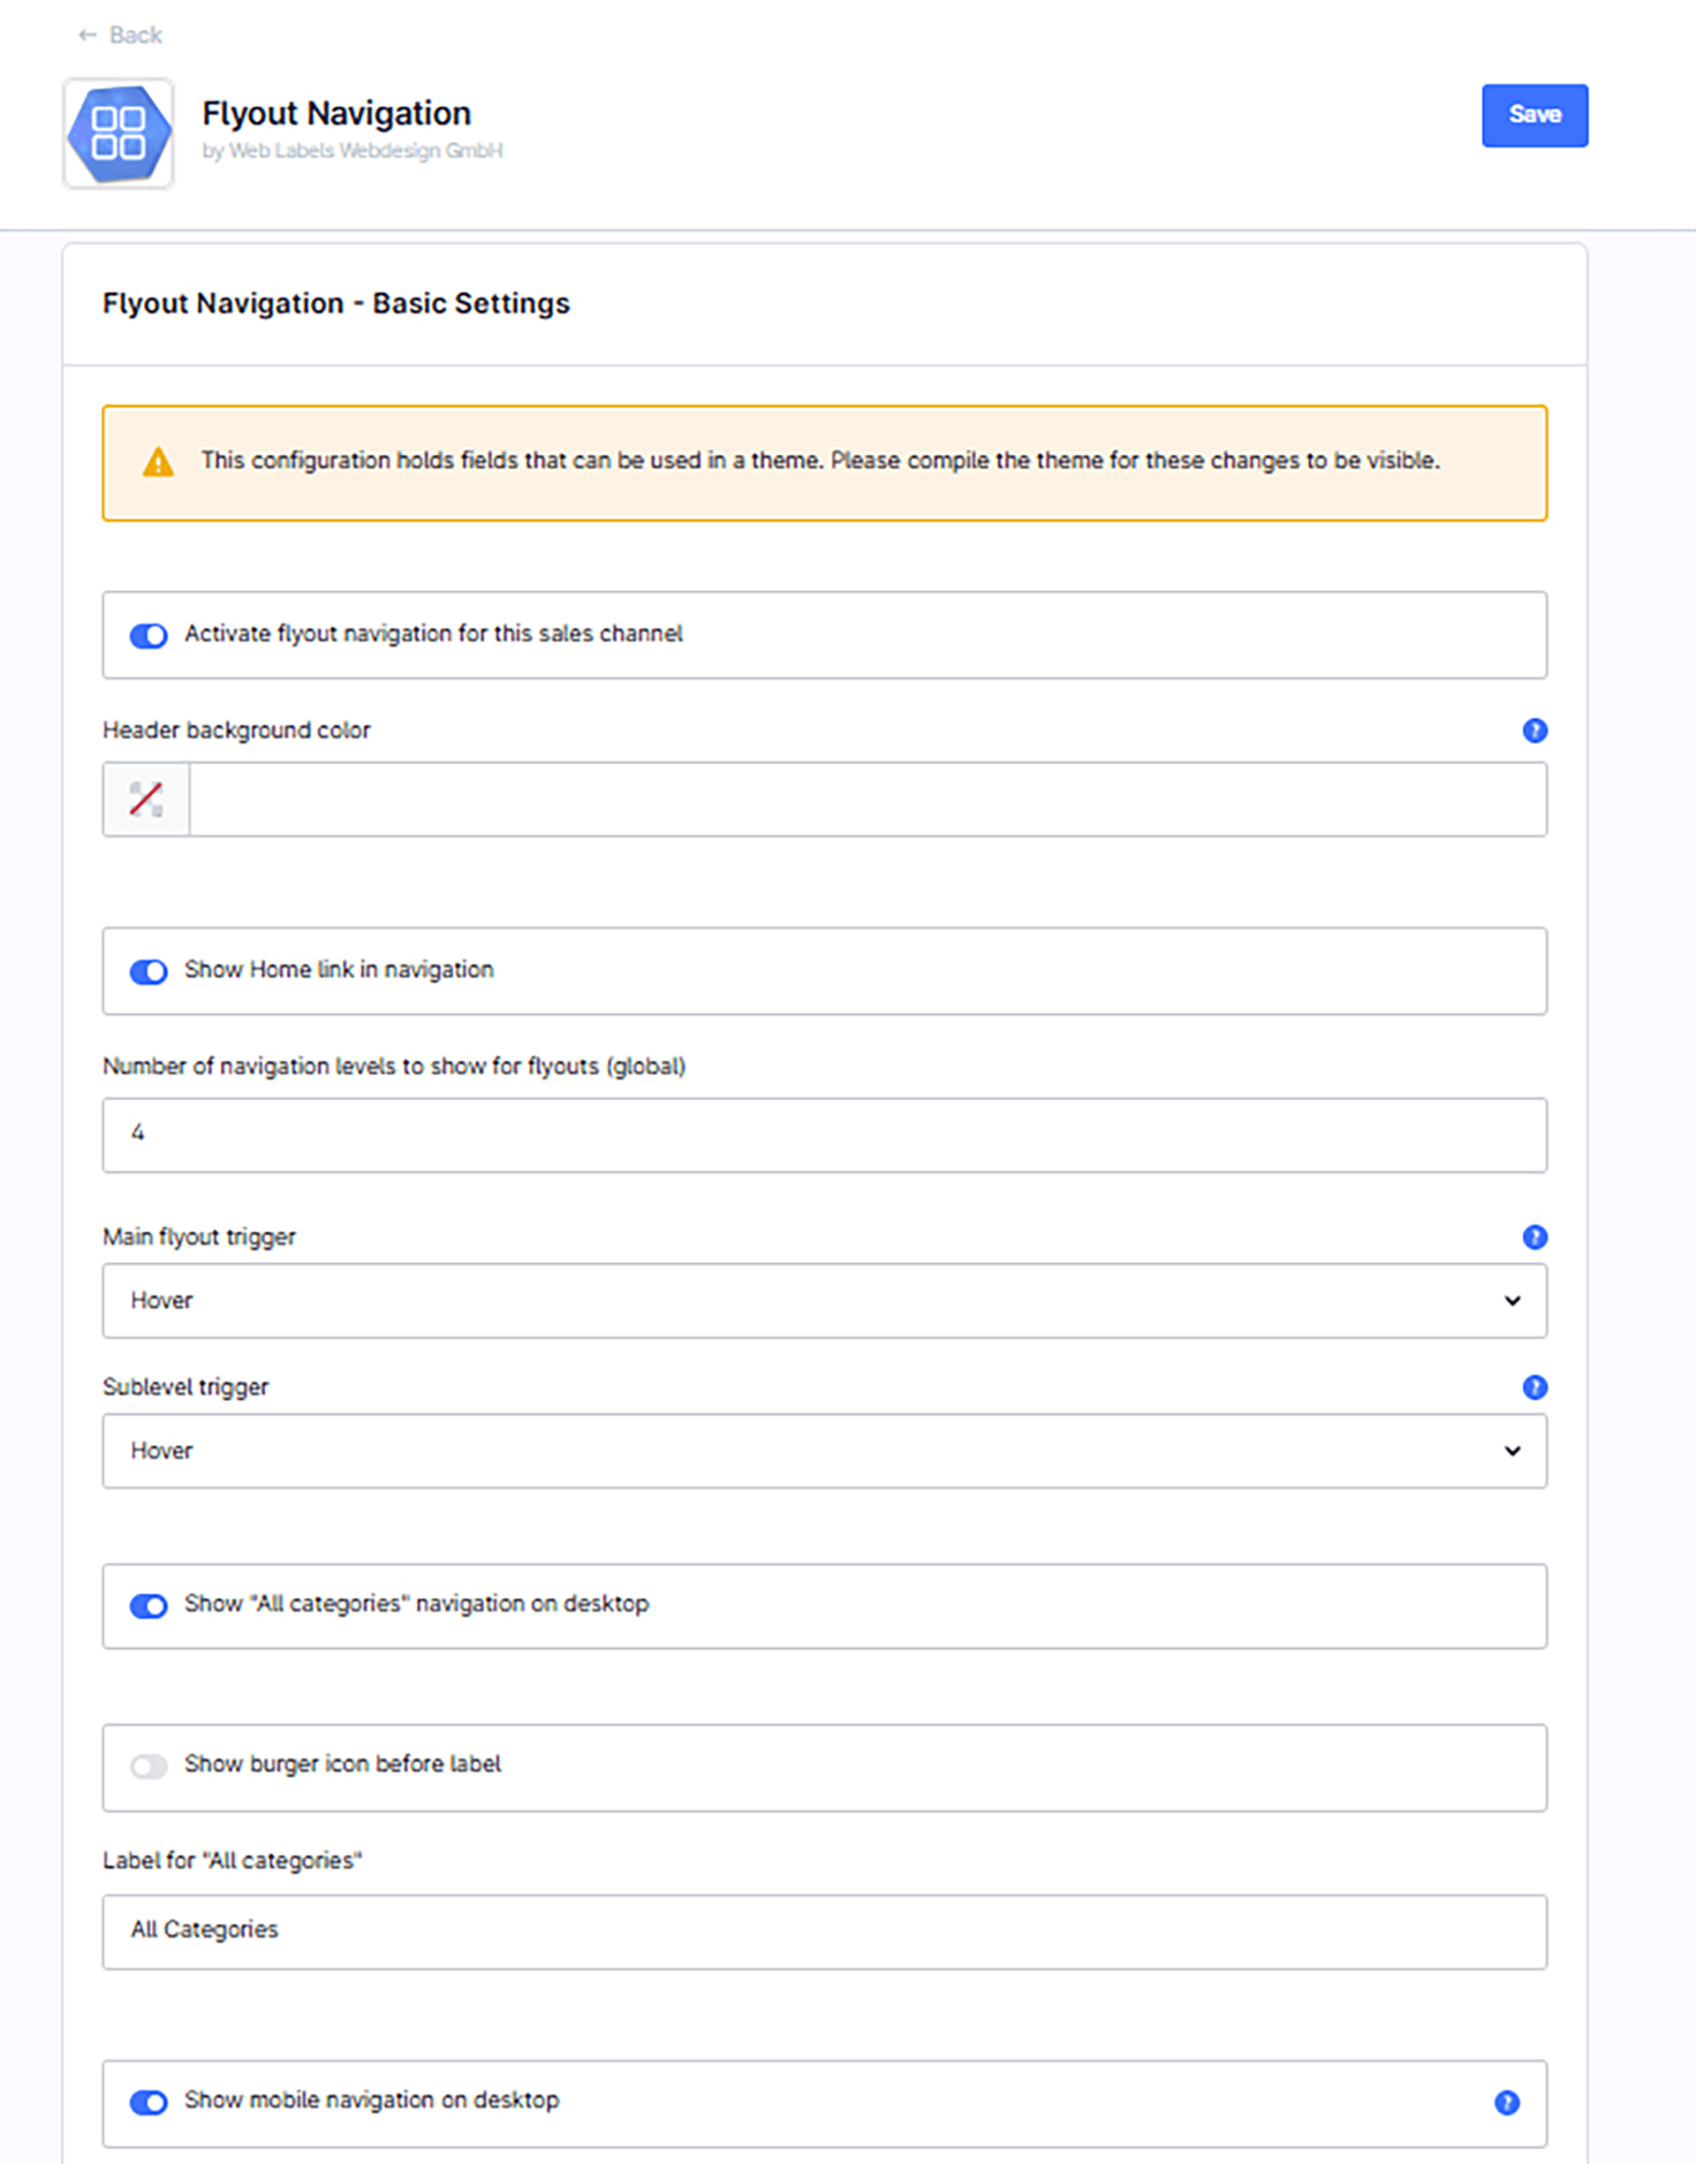
Task: Open help tooltip for Header background color
Action: 1534,730
